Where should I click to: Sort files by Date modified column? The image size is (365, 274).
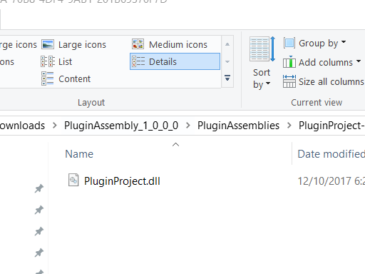pos(331,154)
